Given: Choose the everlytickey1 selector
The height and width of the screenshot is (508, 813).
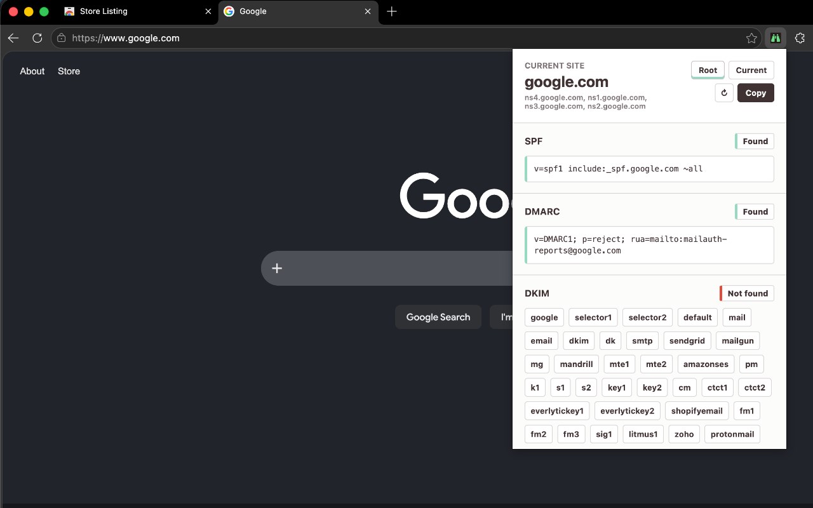Looking at the screenshot, I should (557, 411).
